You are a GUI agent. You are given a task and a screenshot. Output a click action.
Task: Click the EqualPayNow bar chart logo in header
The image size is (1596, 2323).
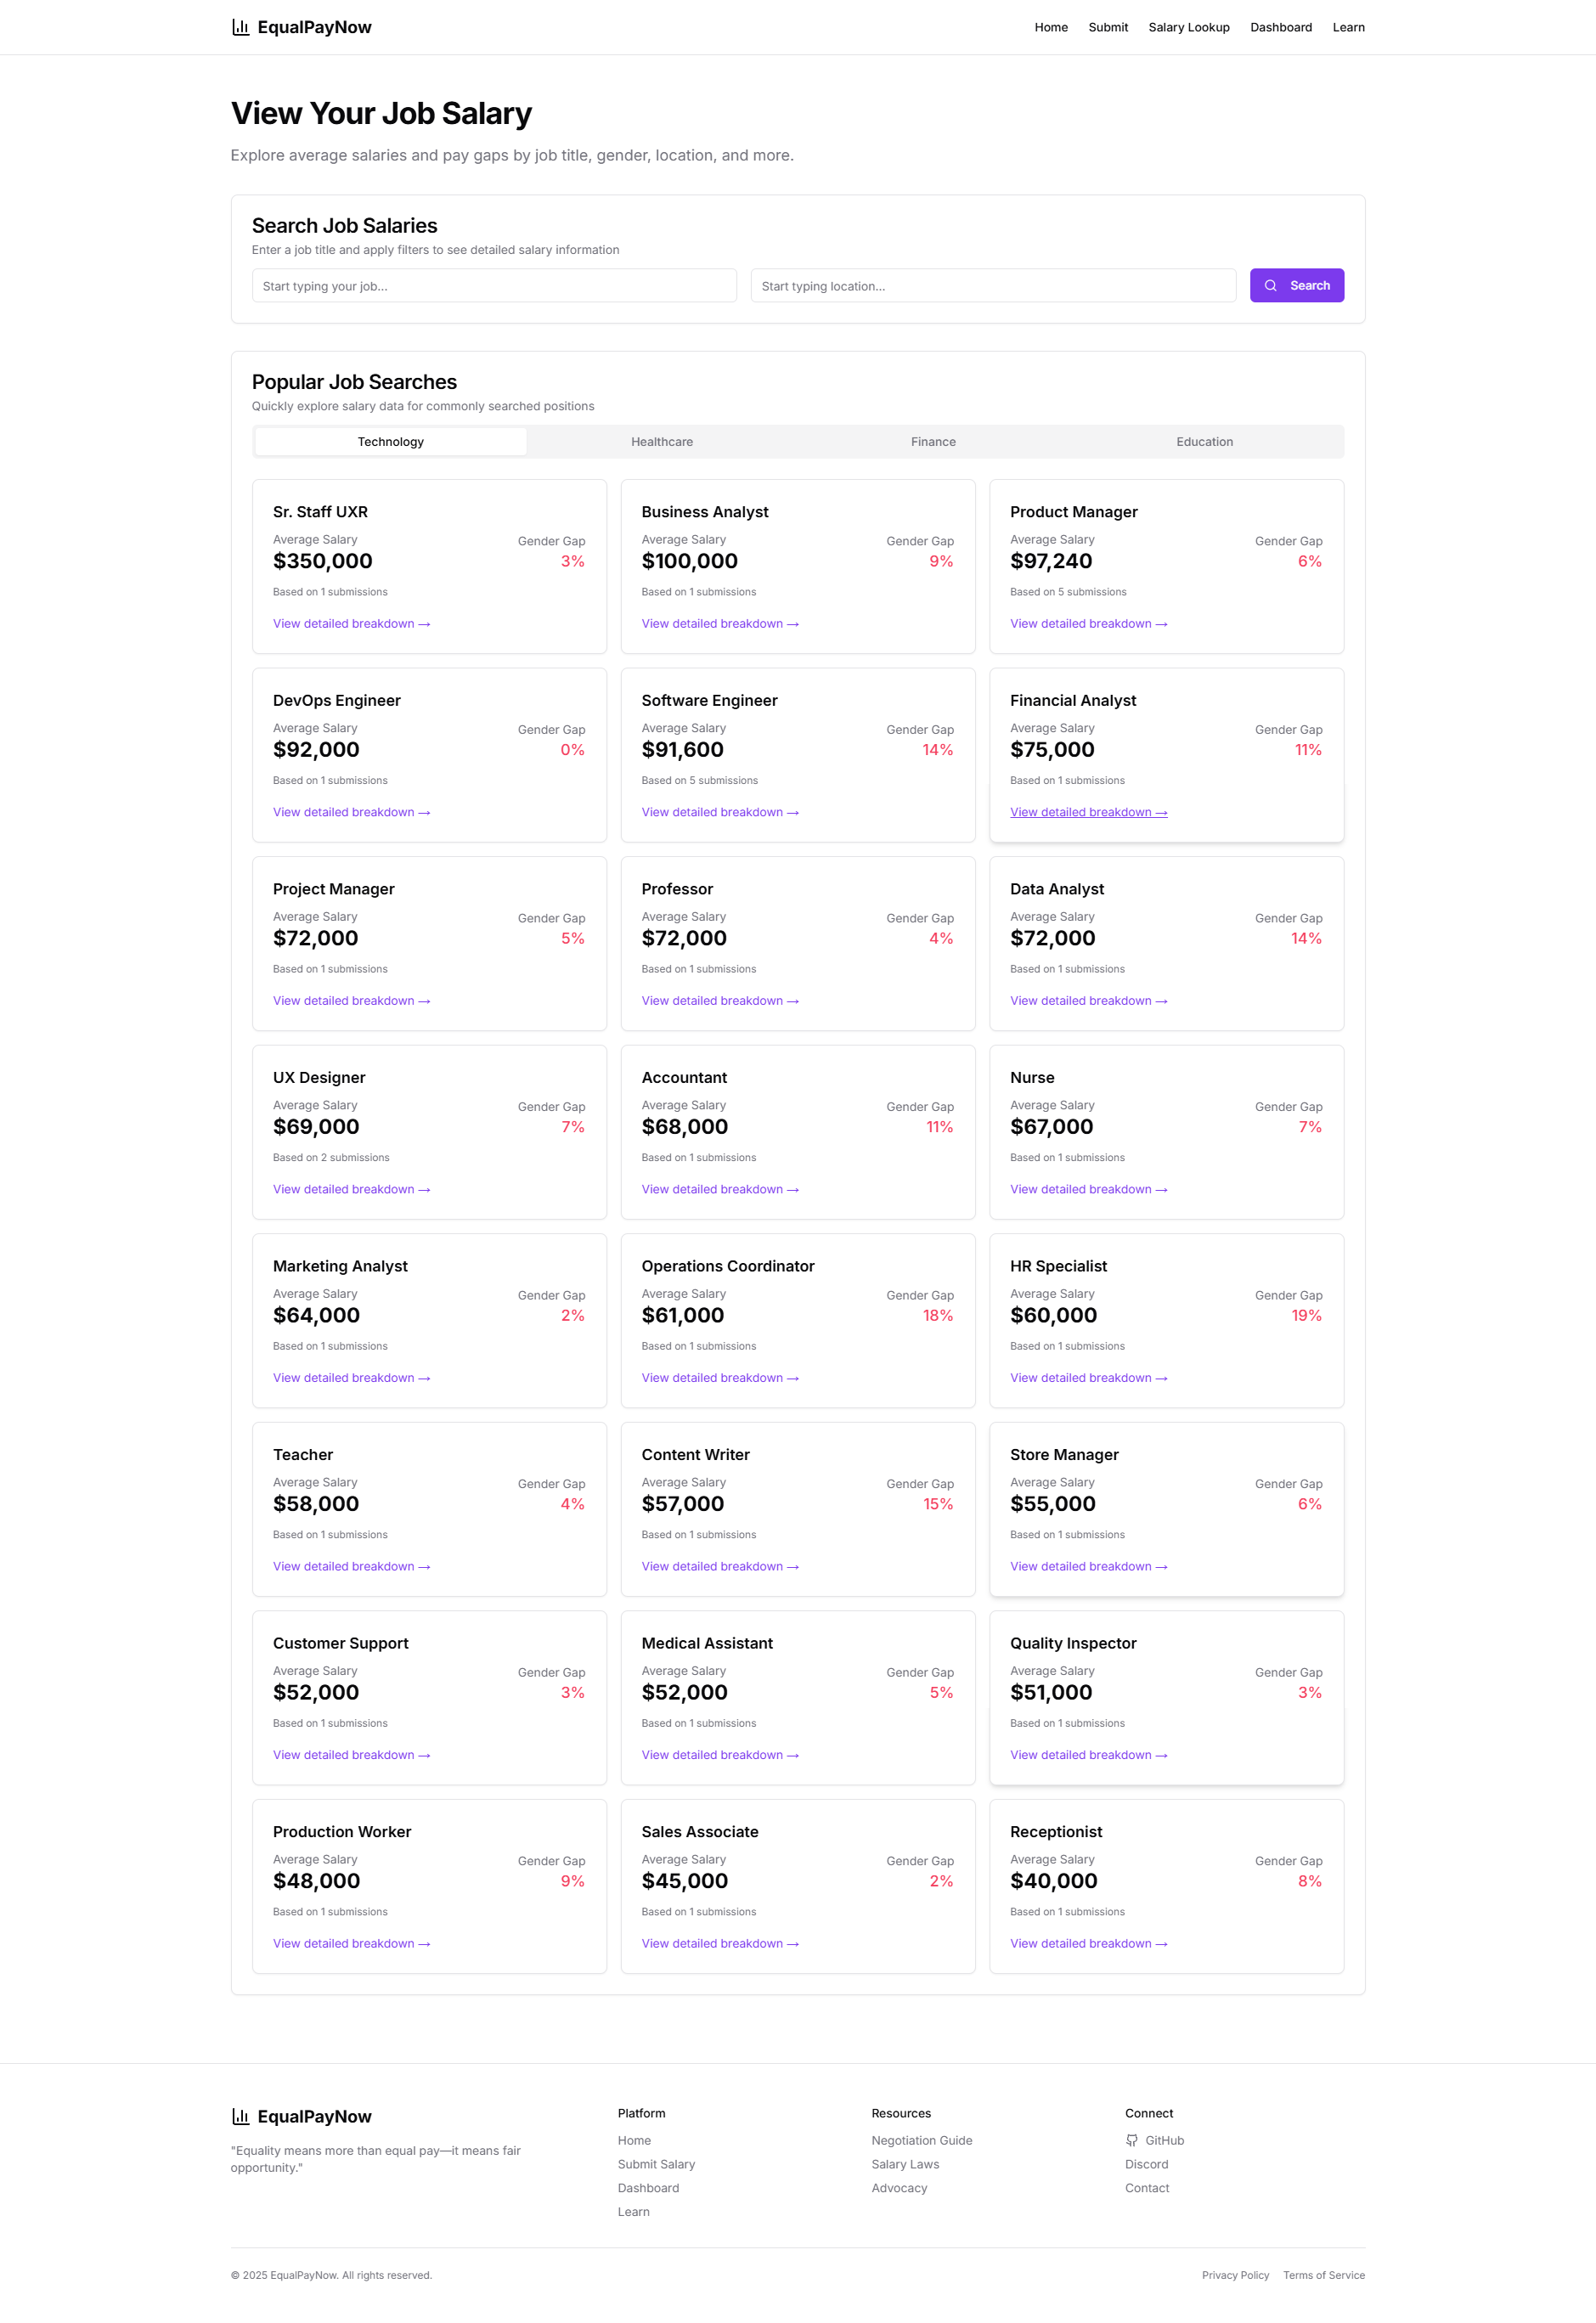240,27
